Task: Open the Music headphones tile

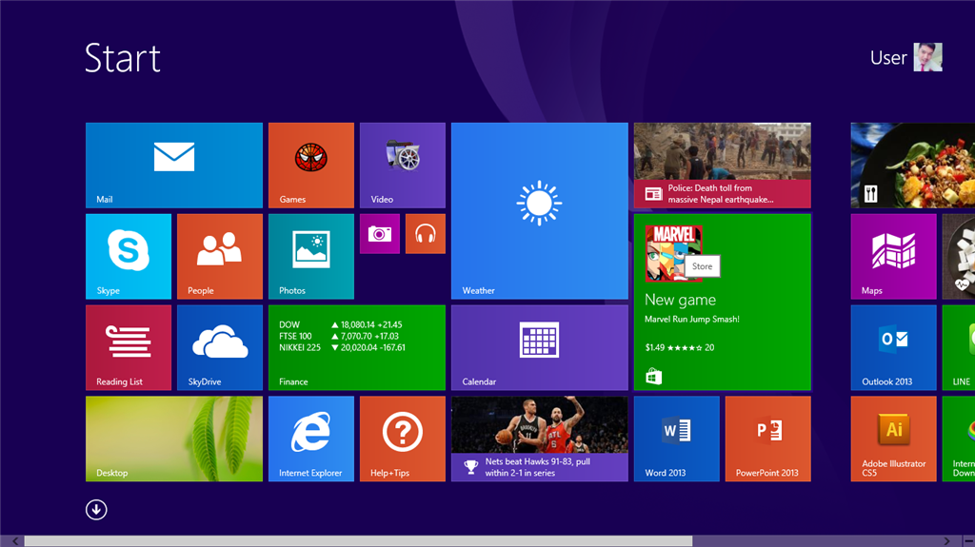Action: click(426, 234)
